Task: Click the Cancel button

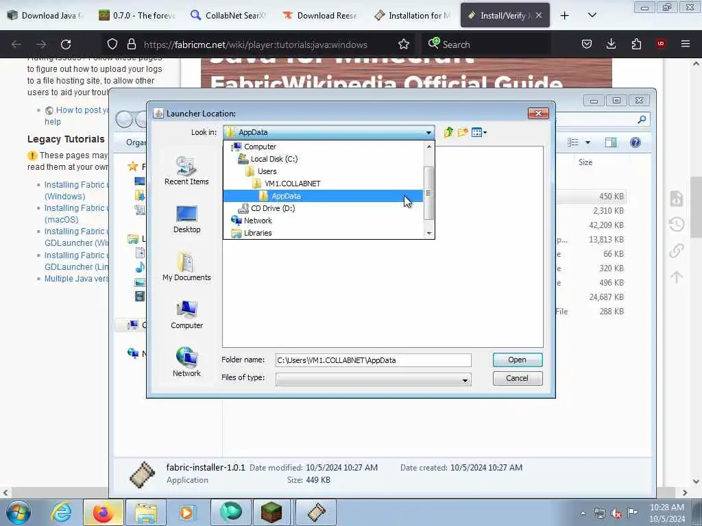Action: [517, 378]
